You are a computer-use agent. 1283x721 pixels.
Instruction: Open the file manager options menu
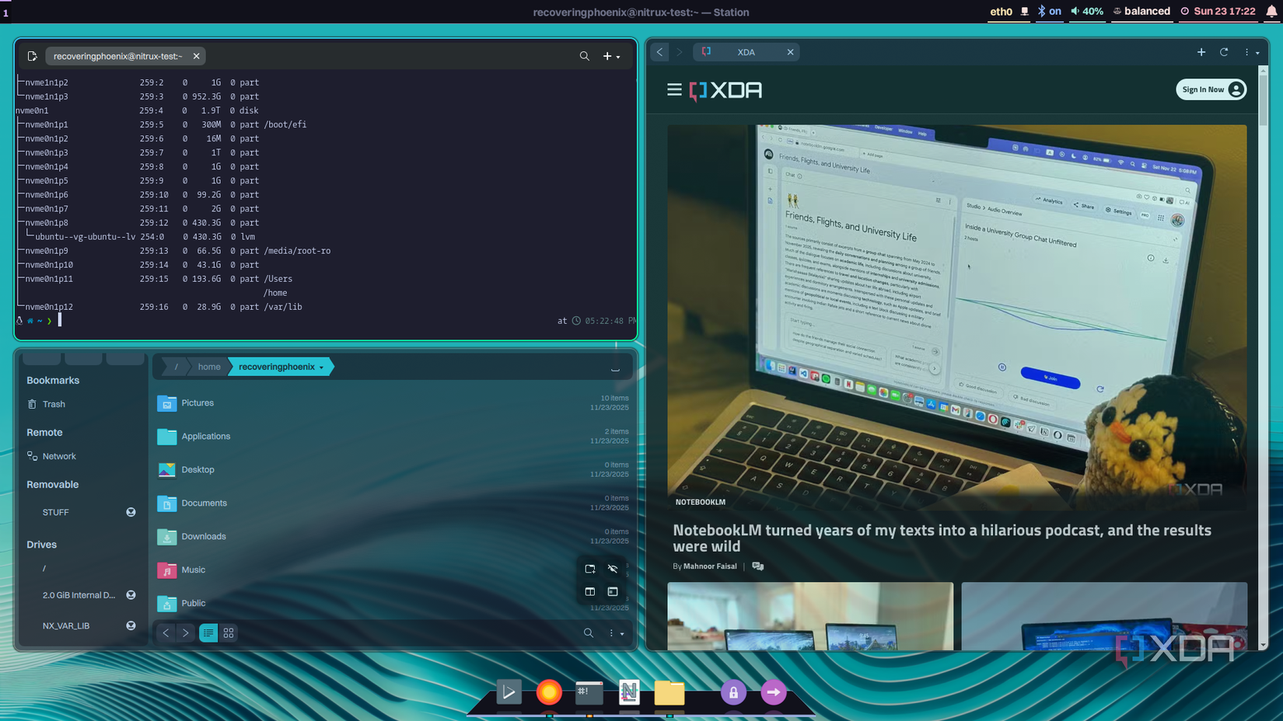pyautogui.click(x=611, y=632)
